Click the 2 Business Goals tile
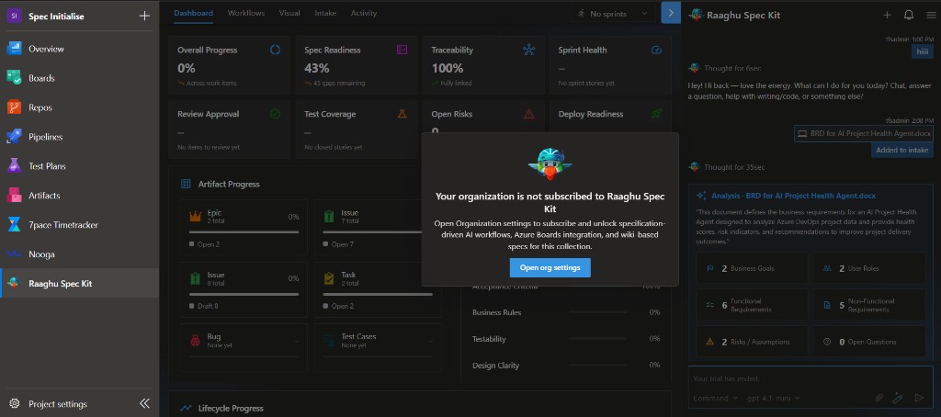This screenshot has height=417, width=941. 751,268
